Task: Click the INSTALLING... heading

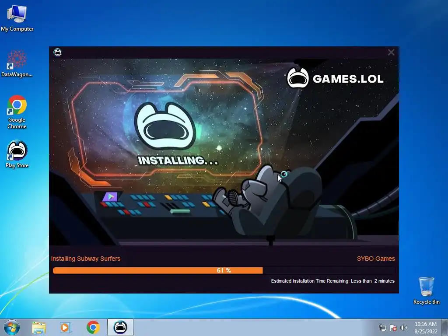Action: click(x=178, y=160)
